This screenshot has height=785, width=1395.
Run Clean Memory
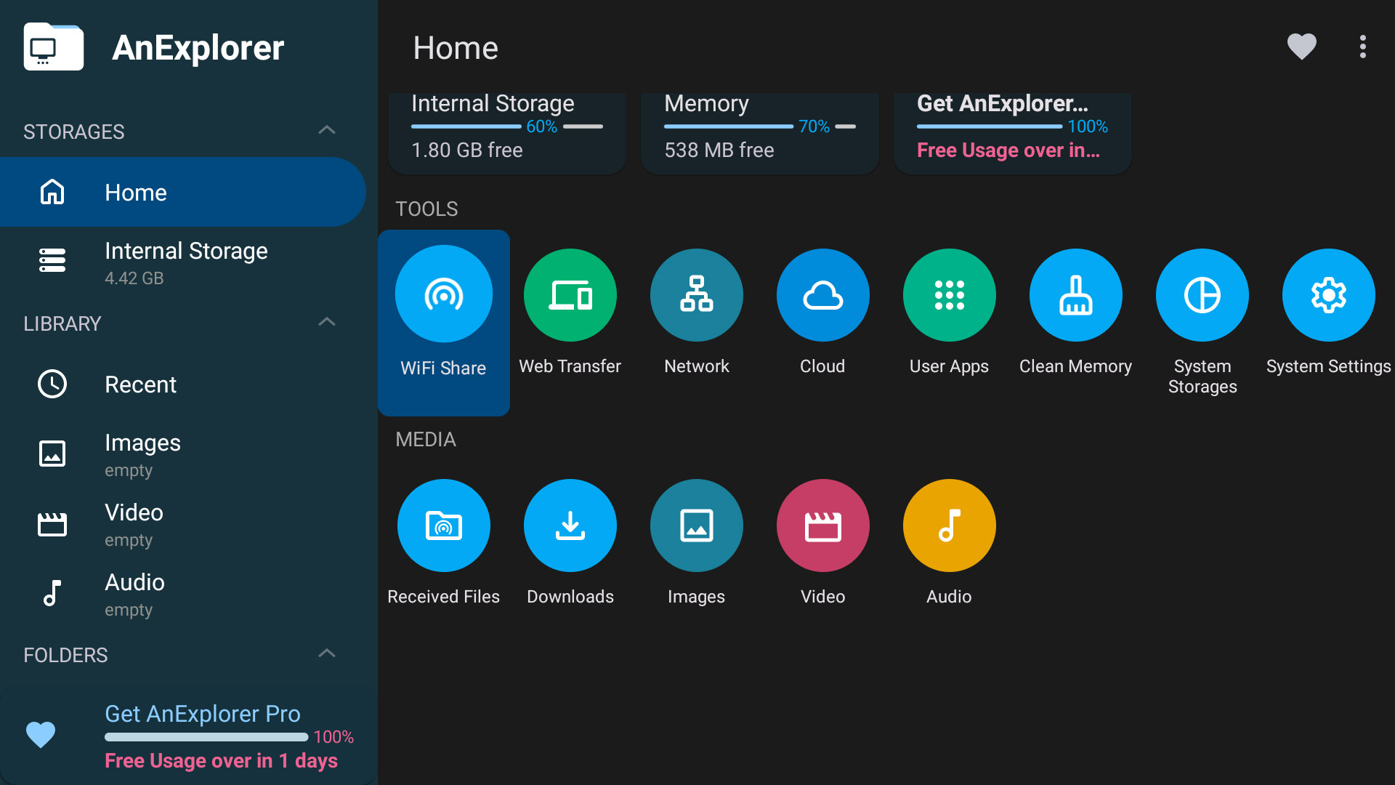click(x=1075, y=313)
